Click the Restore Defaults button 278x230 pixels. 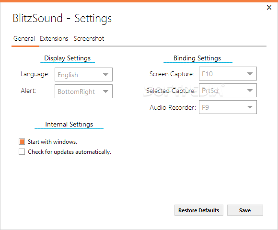click(199, 210)
